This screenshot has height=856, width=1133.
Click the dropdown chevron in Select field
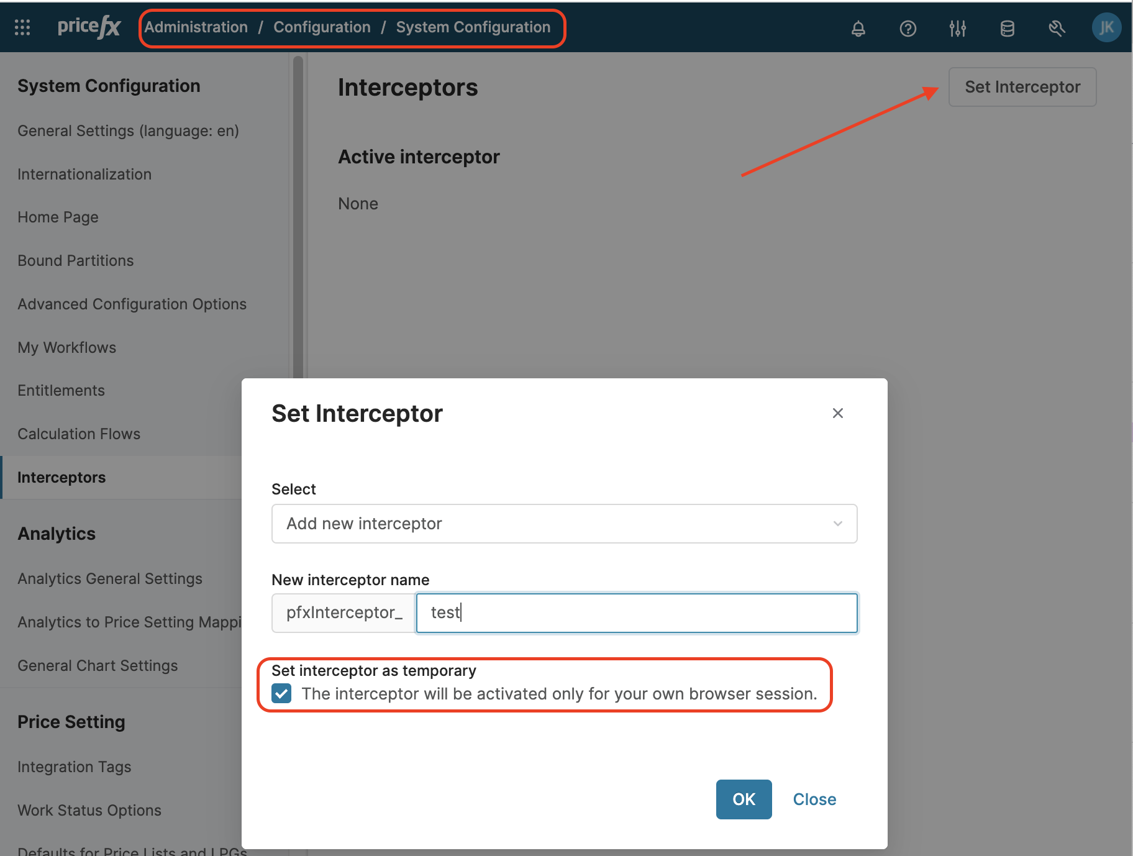click(837, 524)
